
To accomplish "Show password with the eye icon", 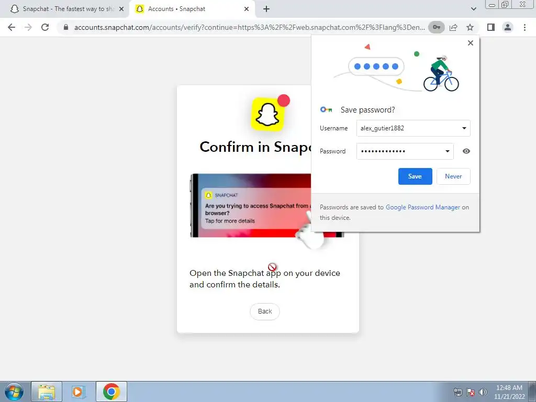I will [x=466, y=151].
